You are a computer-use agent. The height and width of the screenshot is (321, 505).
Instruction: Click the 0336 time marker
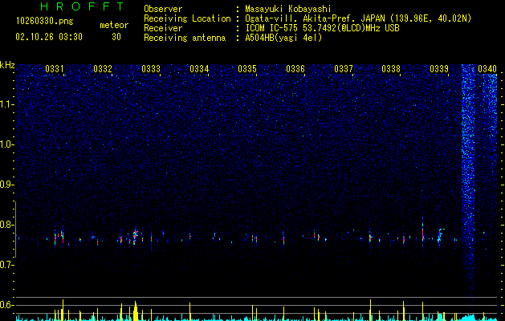[295, 69]
